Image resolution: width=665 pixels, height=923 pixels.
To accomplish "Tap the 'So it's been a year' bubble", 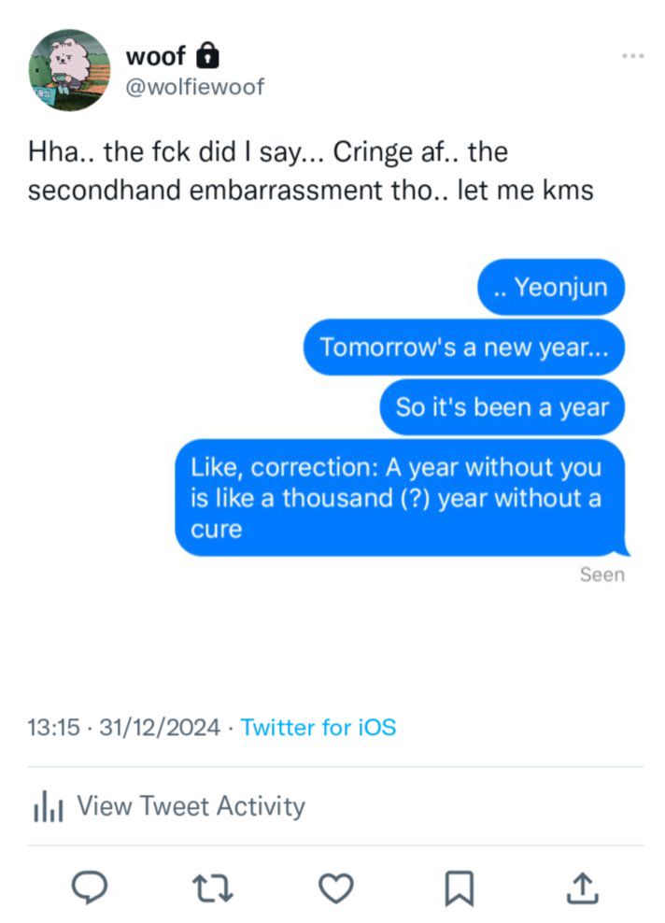I will click(502, 407).
